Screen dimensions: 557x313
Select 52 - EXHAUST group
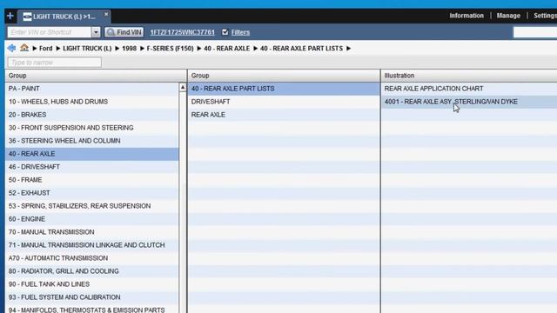pyautogui.click(x=92, y=193)
